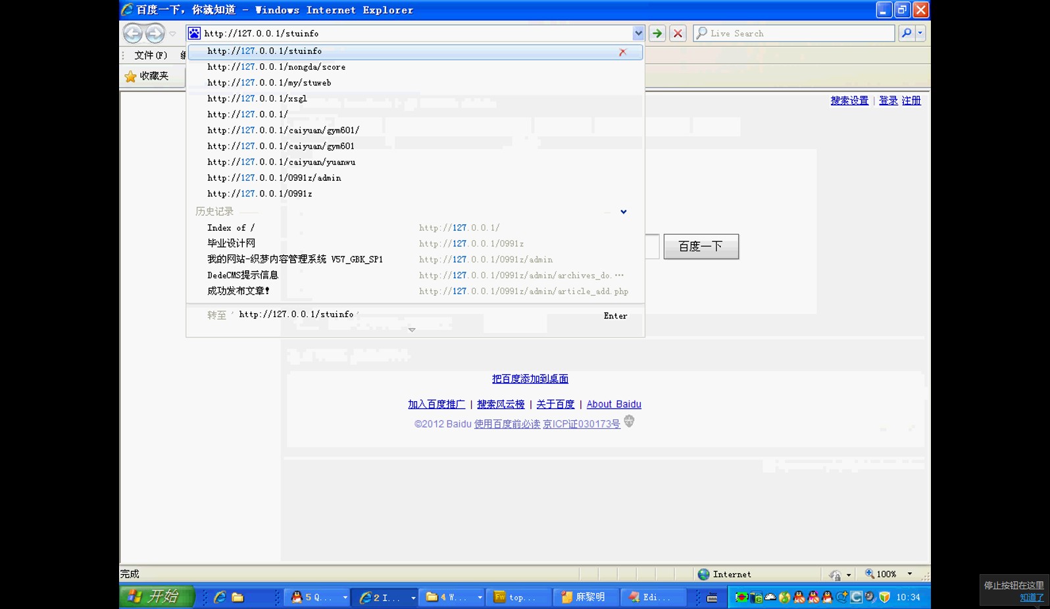
Task: Click the 开始 Start button
Action: [157, 597]
